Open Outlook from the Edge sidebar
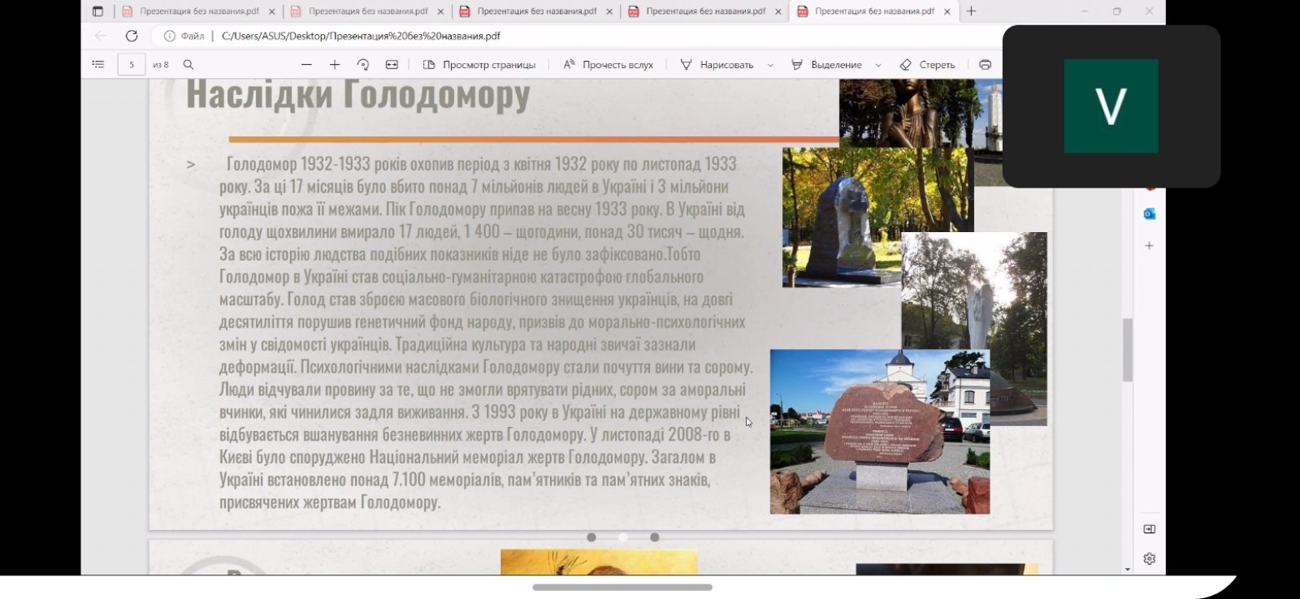 (1149, 213)
